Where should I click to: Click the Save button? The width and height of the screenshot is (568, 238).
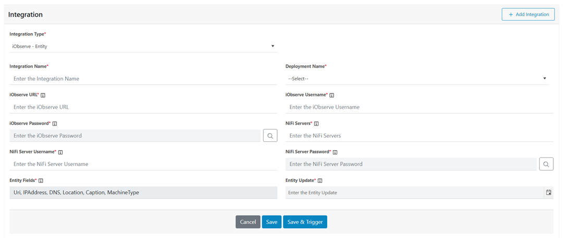tap(271, 222)
